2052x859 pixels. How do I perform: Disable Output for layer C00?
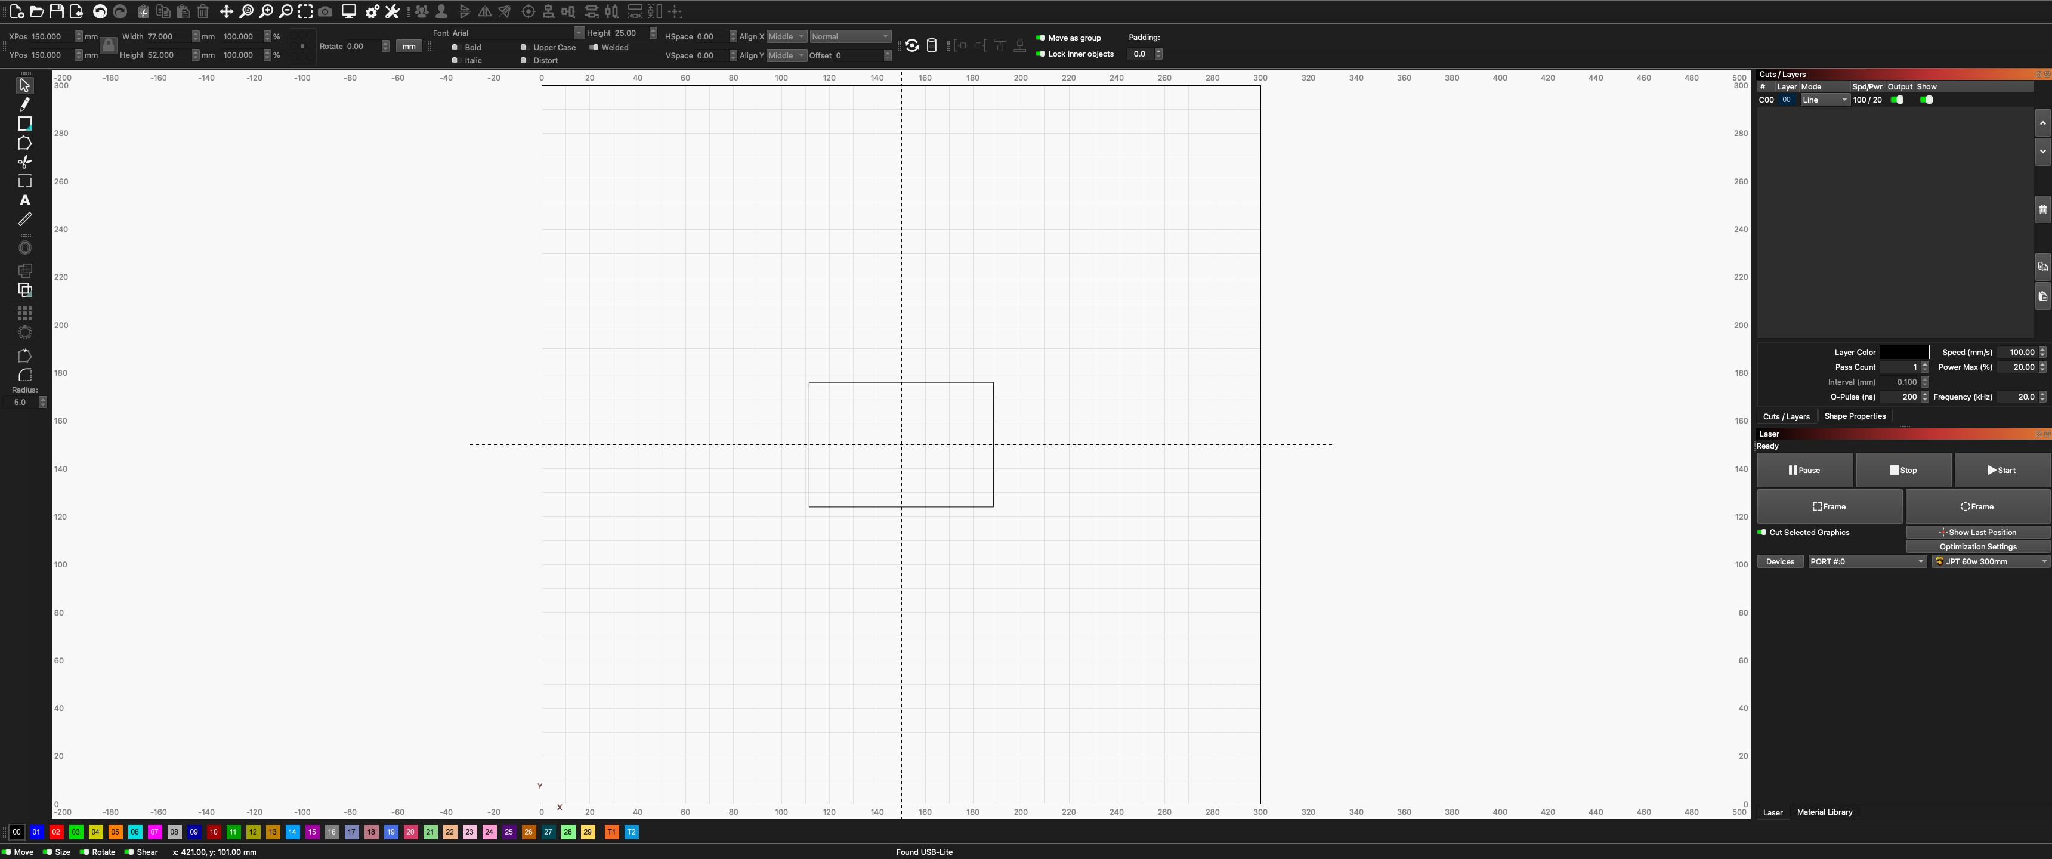[1898, 100]
